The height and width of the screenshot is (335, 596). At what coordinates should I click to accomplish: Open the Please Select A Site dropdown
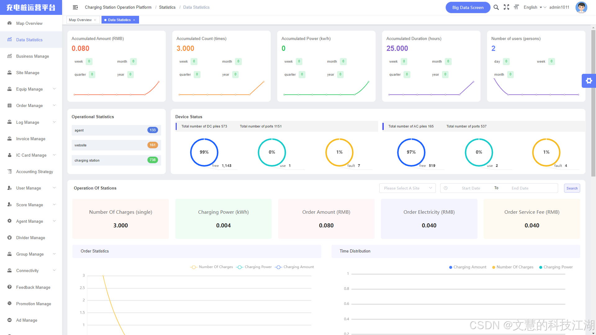coord(407,188)
